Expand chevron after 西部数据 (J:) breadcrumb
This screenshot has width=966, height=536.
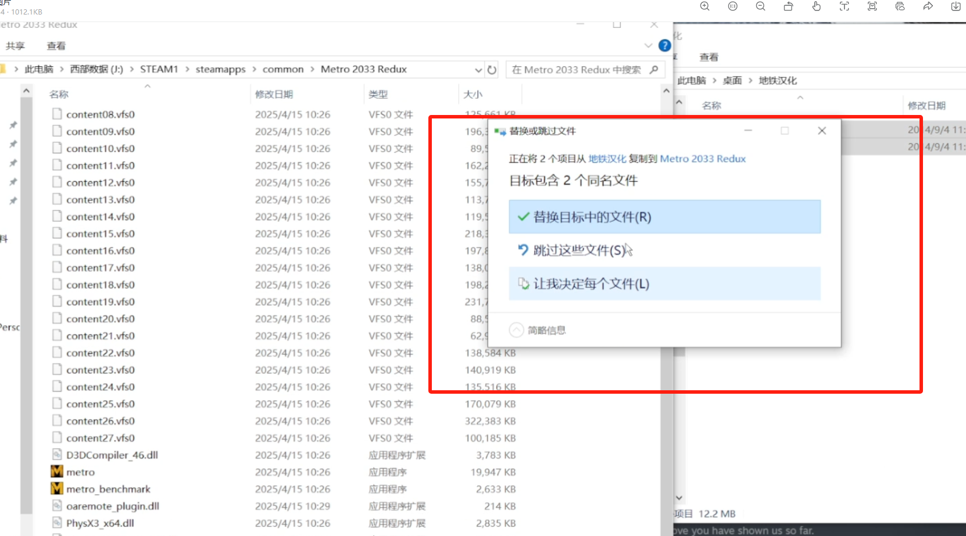point(131,69)
